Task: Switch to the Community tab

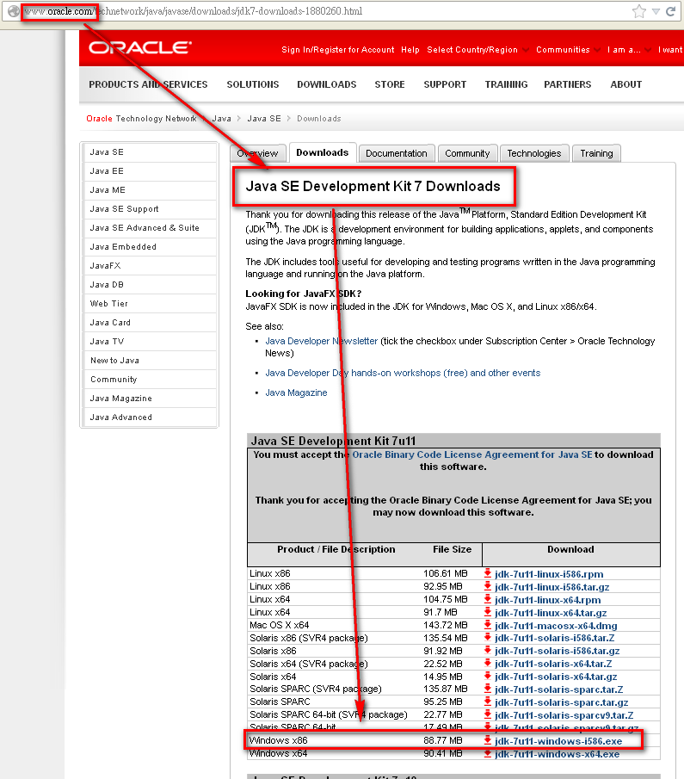Action: (467, 153)
